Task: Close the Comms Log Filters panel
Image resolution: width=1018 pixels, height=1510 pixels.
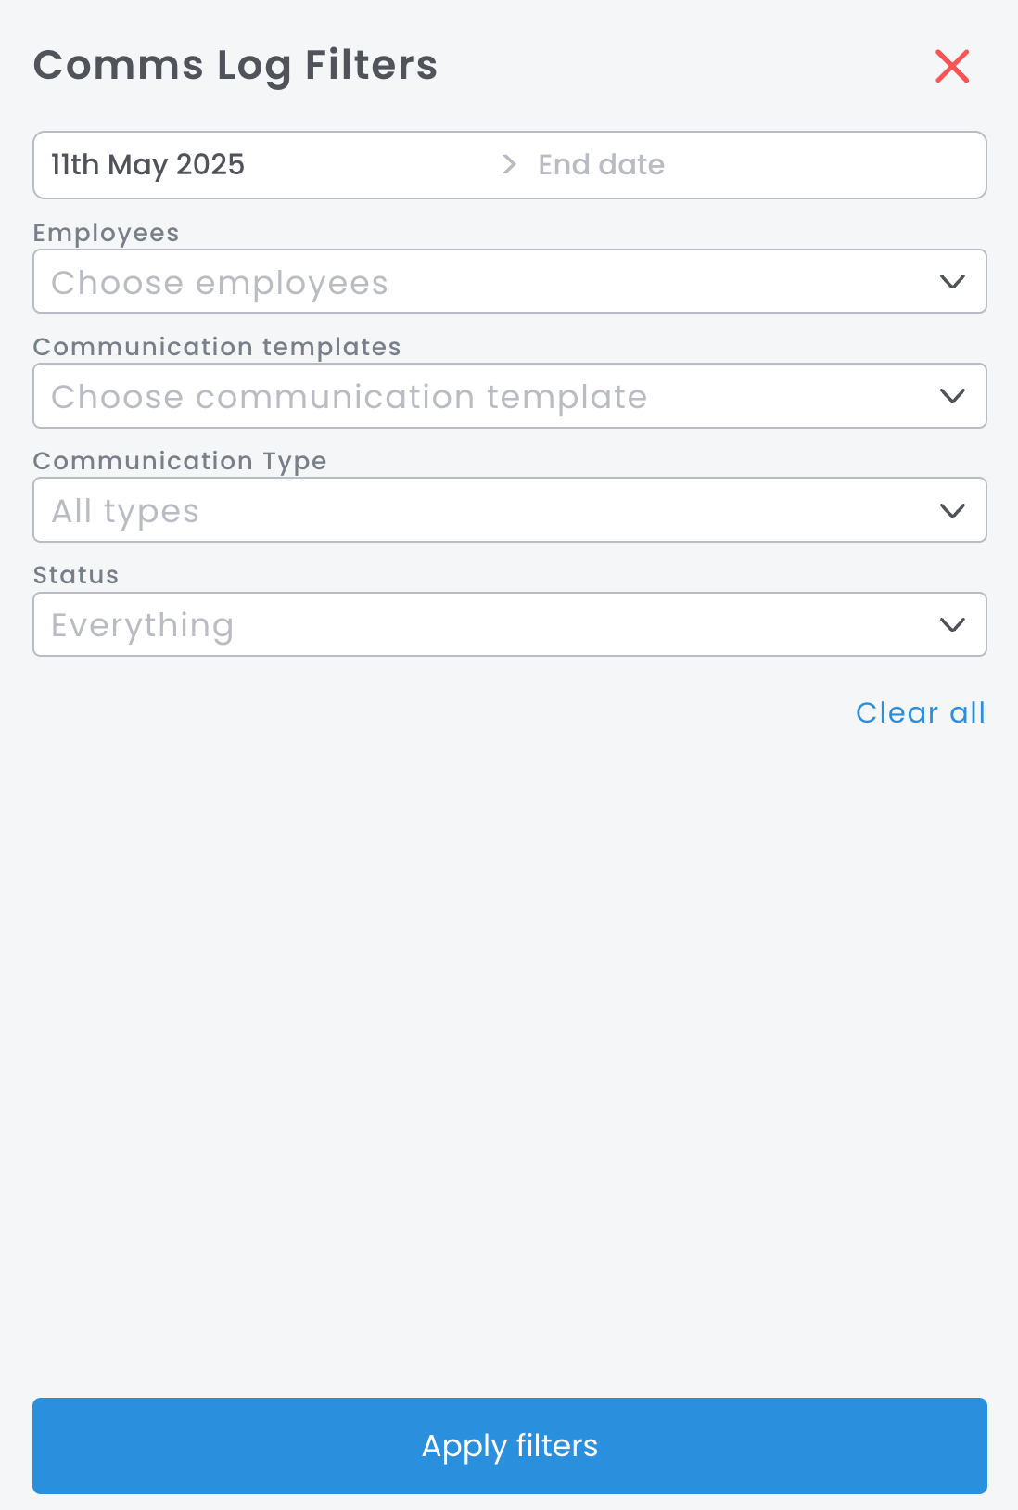Action: pos(952,67)
